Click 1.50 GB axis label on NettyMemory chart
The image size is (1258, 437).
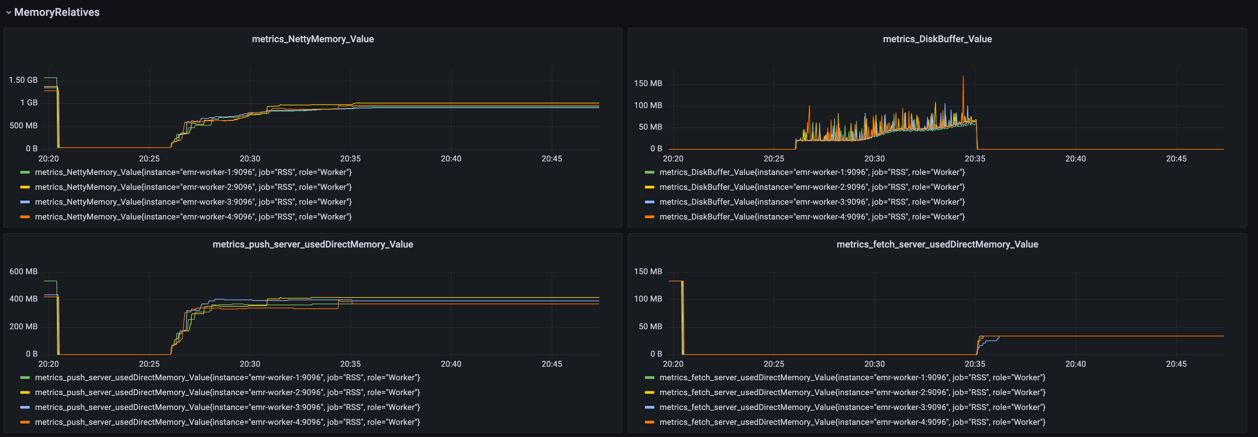(23, 80)
